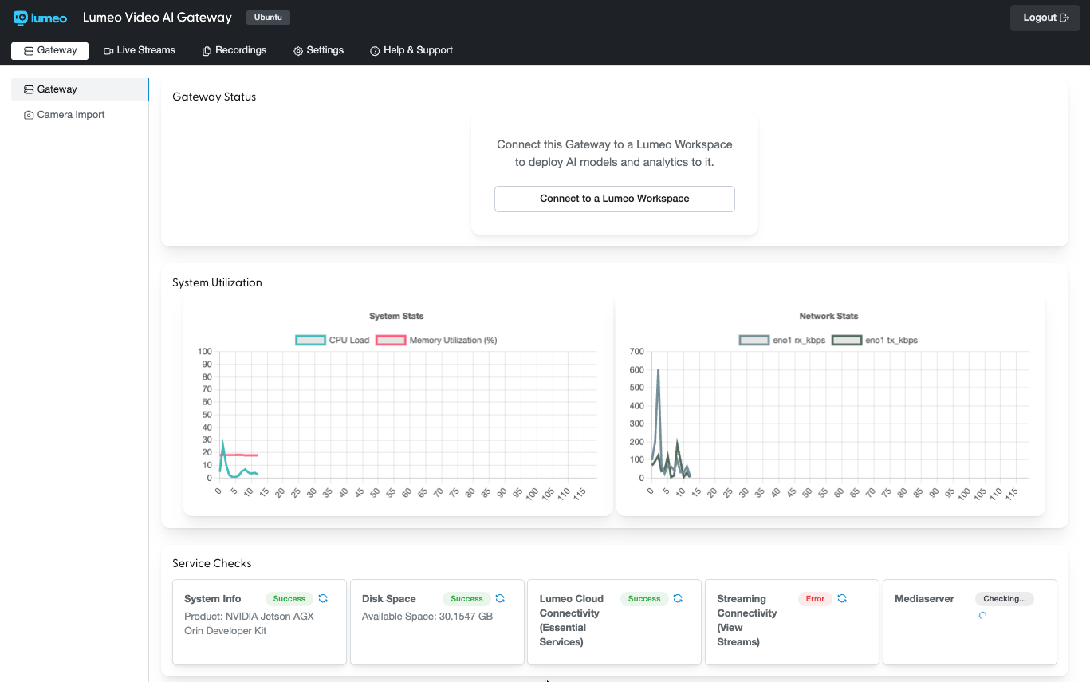The image size is (1090, 682).
Task: Go to the Settings tab
Action: pos(319,50)
